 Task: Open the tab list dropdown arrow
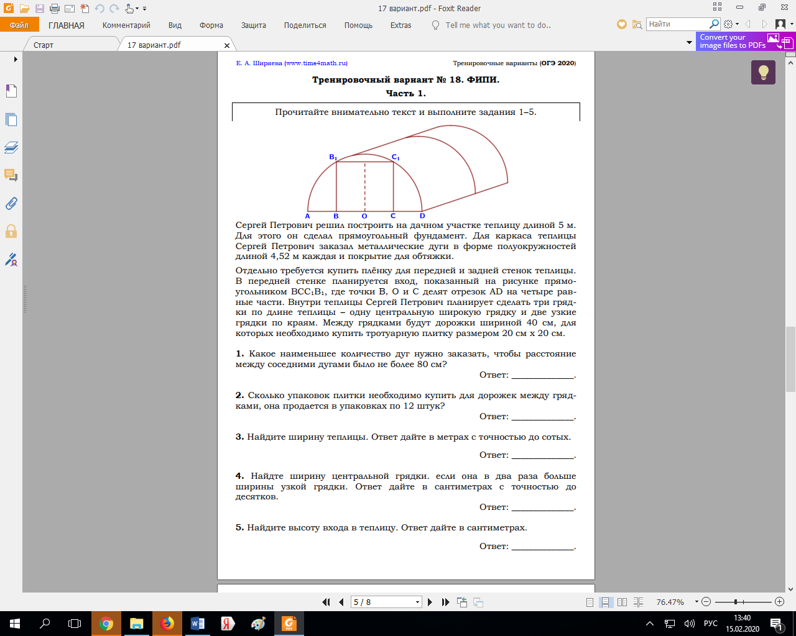coord(689,43)
